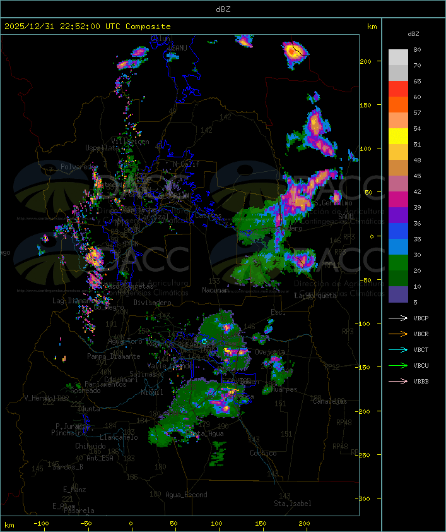
Task: Click the '65' value on the dBZ scale
Action: click(x=417, y=81)
